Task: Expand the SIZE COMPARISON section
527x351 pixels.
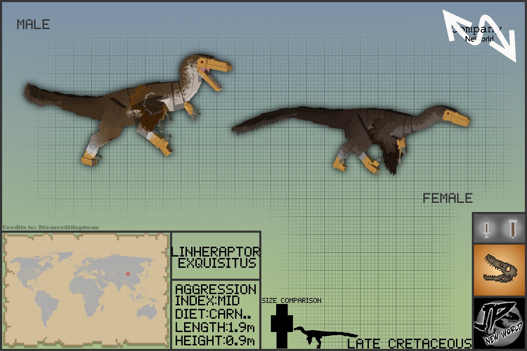Action: coord(292,300)
